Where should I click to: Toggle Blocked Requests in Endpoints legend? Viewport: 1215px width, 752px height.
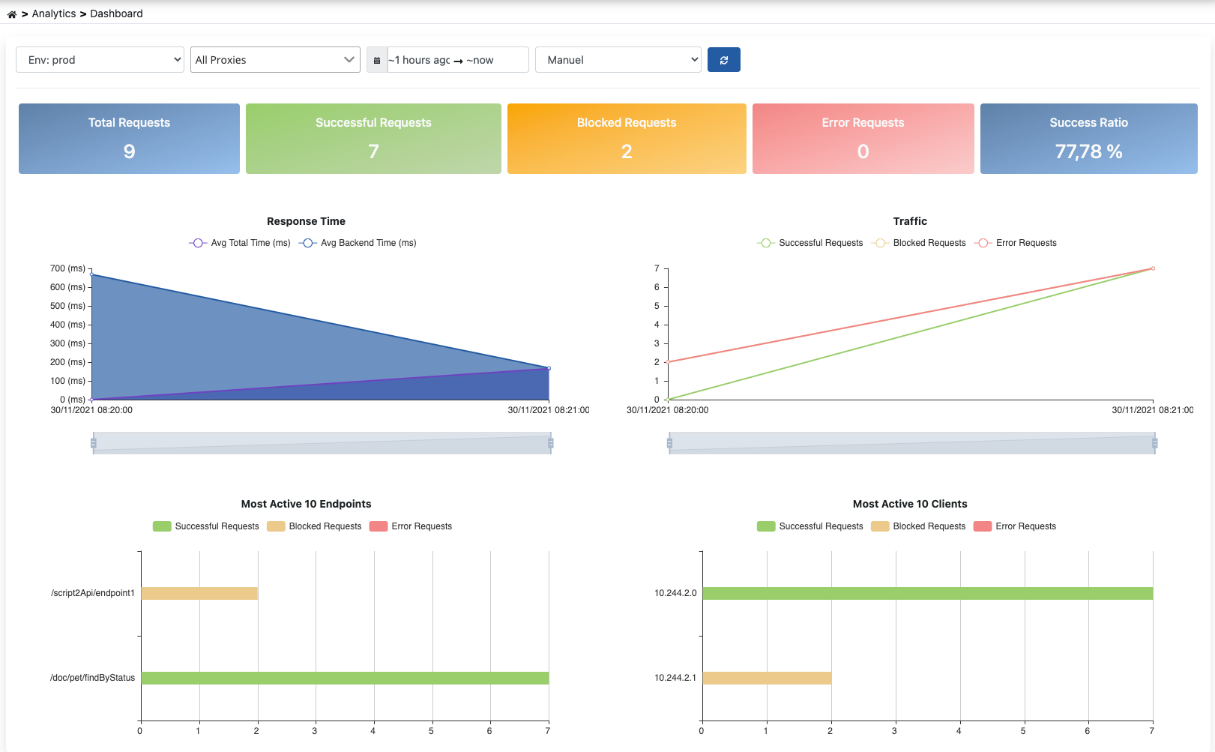pyautogui.click(x=315, y=526)
